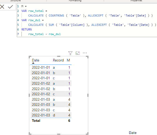The height and width of the screenshot is (135, 157).
Task: Cancel the formula edit with X icon
Action: [x=2, y=7]
